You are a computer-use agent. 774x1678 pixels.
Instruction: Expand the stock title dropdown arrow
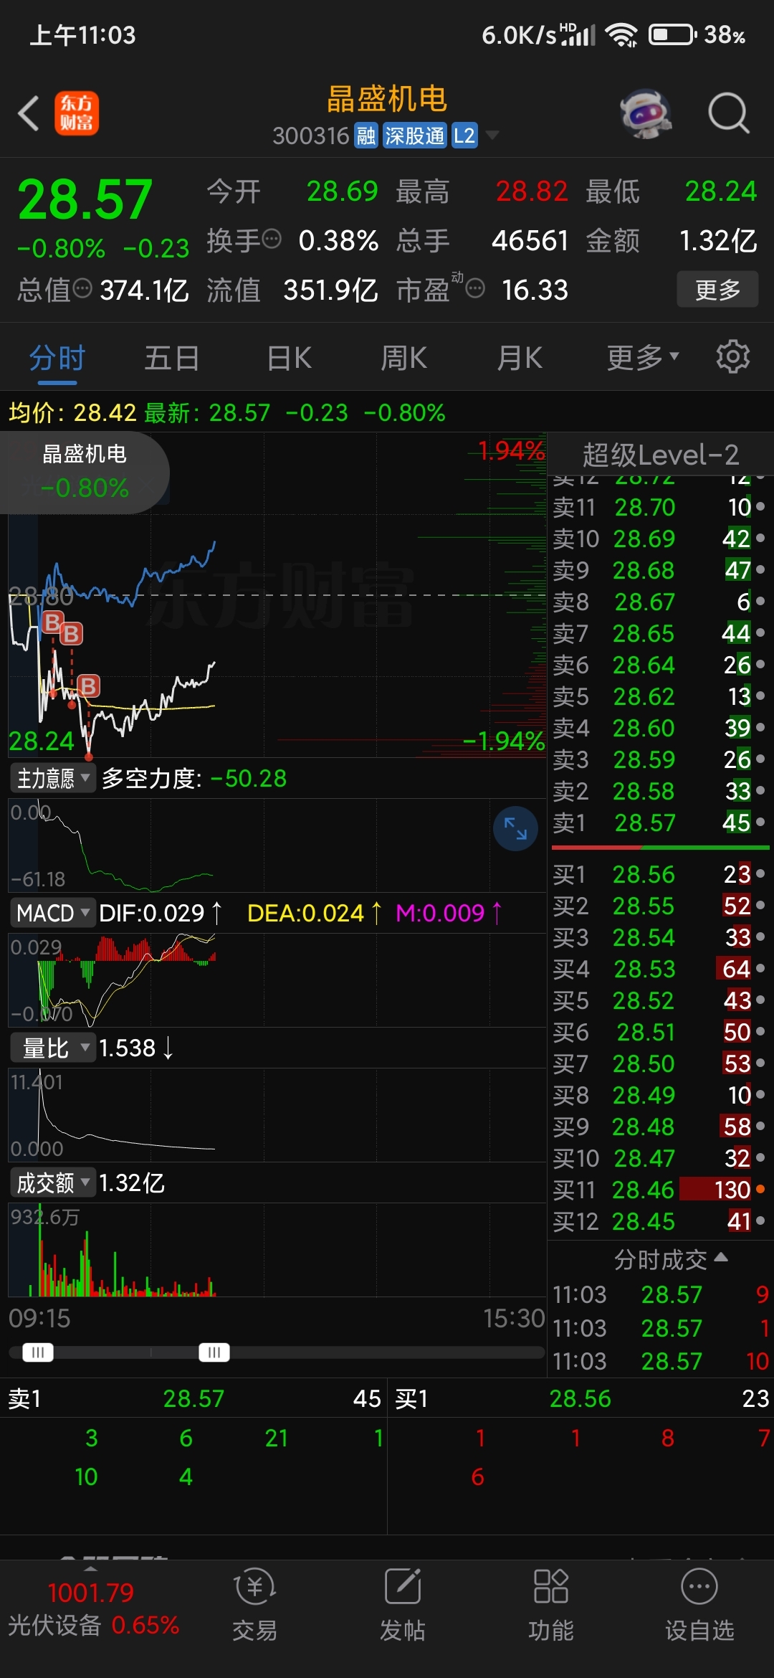[x=492, y=135]
